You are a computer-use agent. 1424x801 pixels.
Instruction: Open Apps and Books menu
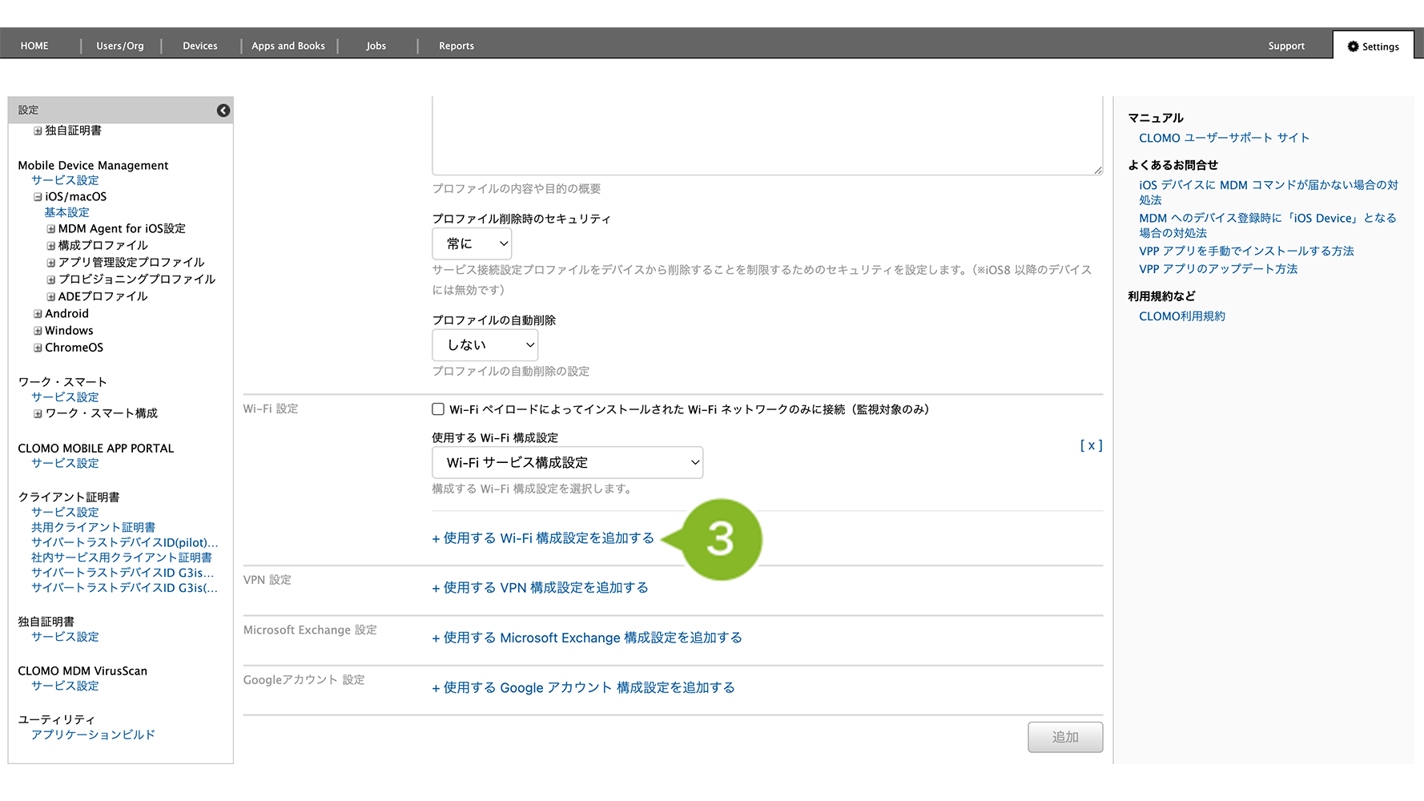pyautogui.click(x=288, y=46)
